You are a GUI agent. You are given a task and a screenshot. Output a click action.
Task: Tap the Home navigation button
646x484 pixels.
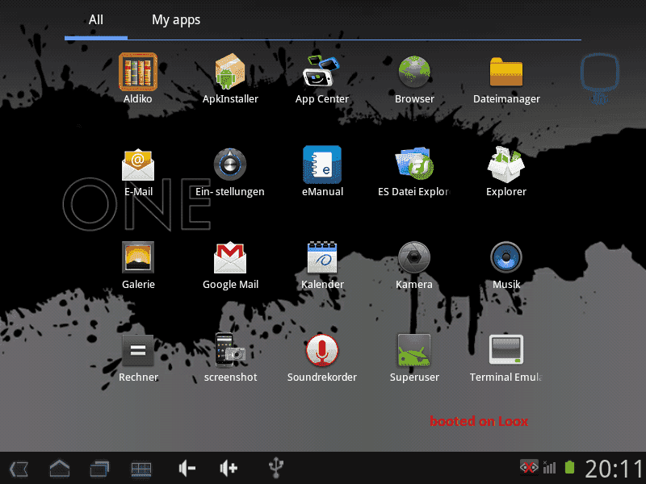pyautogui.click(x=59, y=469)
